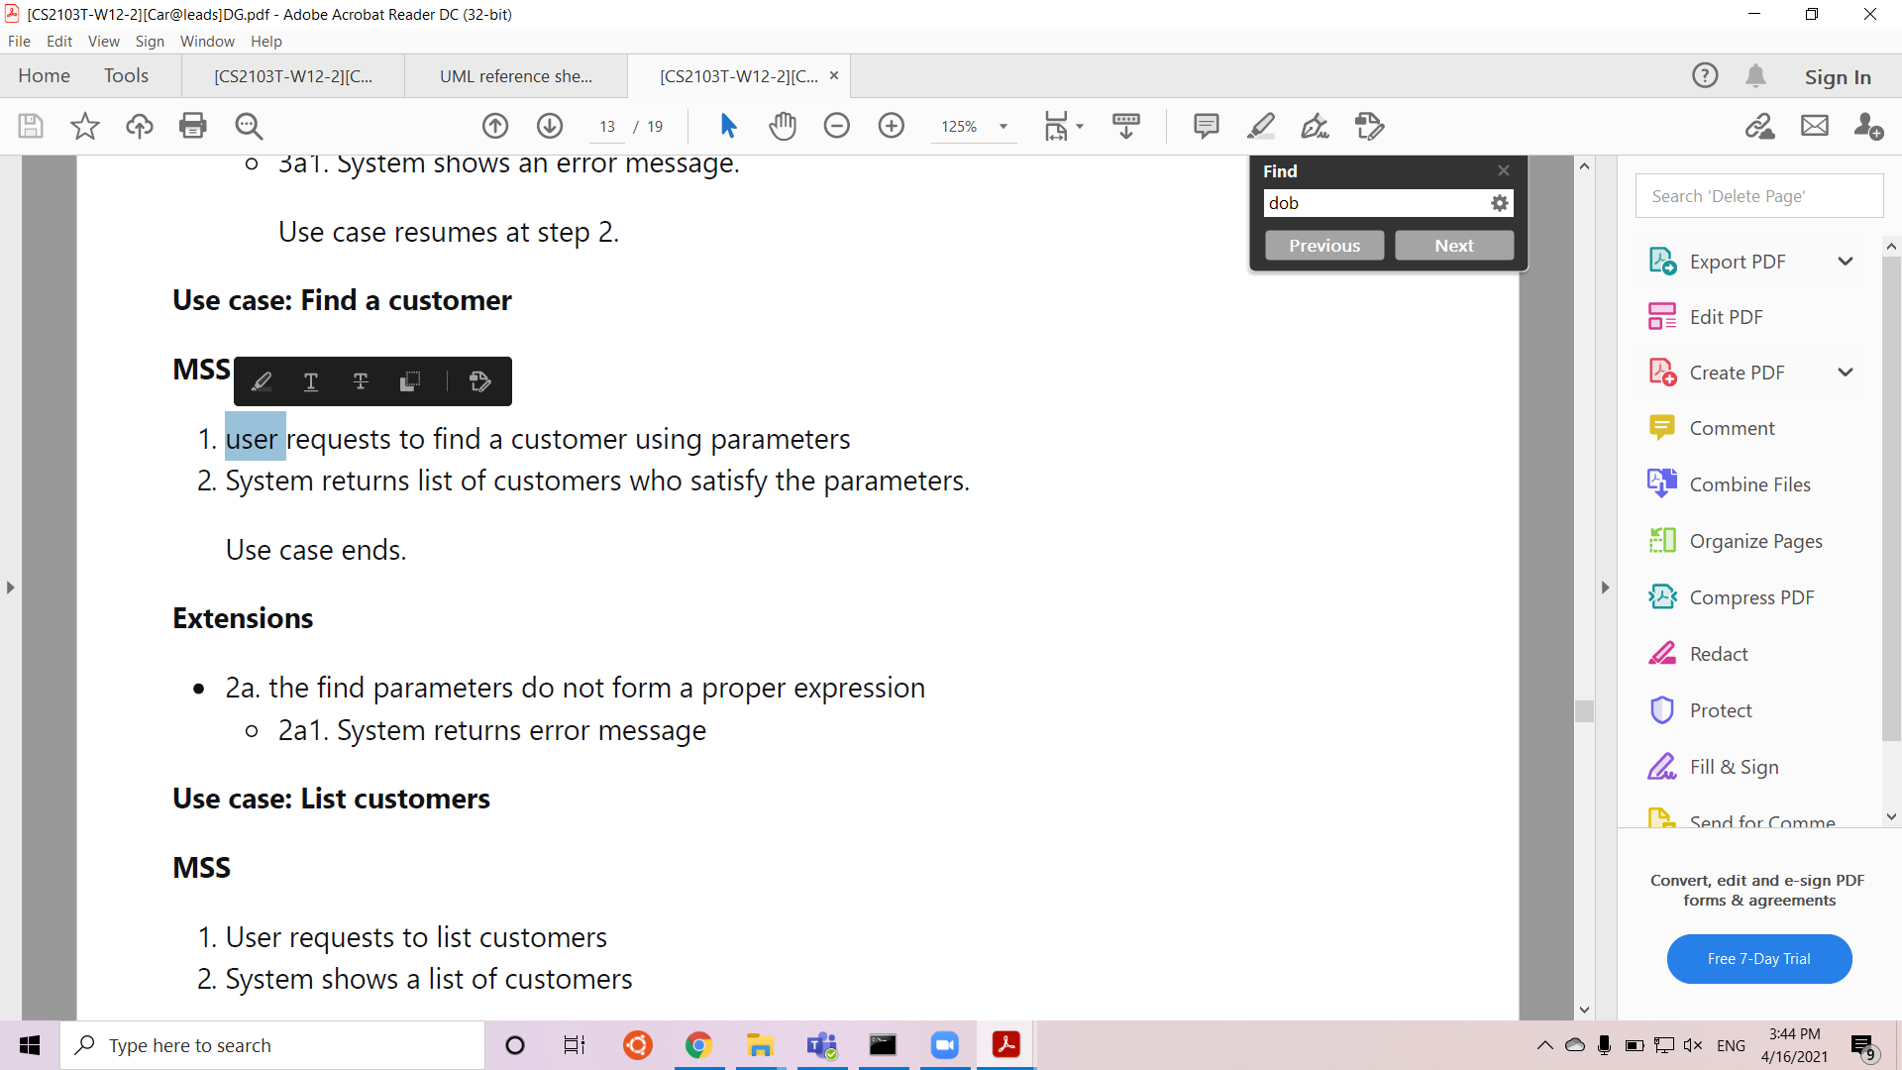1902x1070 pixels.
Task: Expand the Create PDF options
Action: click(x=1845, y=373)
